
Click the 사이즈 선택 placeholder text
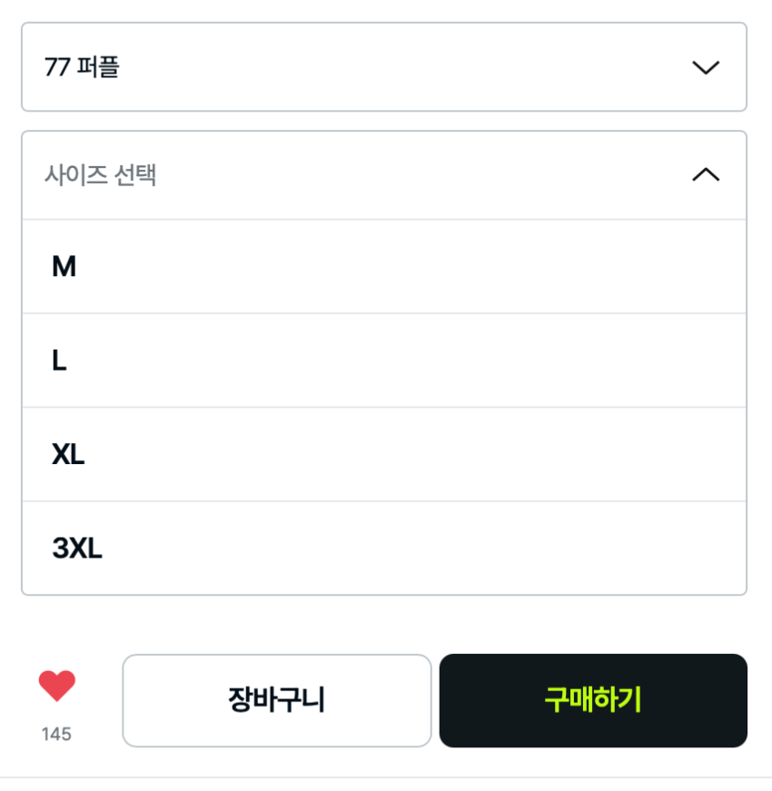100,175
